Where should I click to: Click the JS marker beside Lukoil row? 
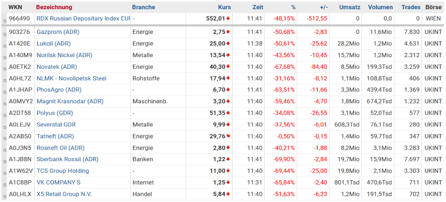click(4, 45)
